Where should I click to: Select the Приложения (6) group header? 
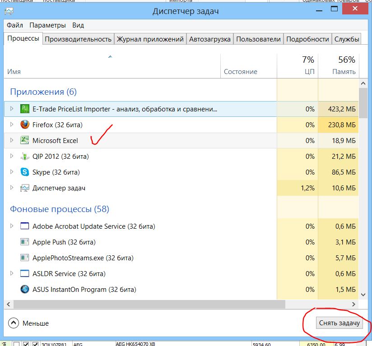pos(43,92)
